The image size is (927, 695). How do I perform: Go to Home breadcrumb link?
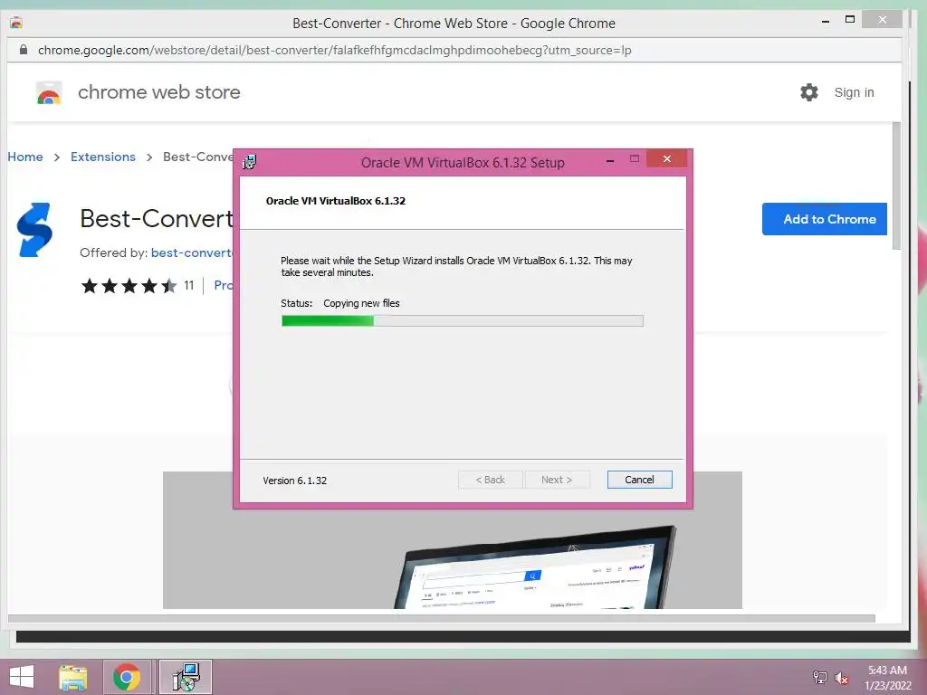24,157
